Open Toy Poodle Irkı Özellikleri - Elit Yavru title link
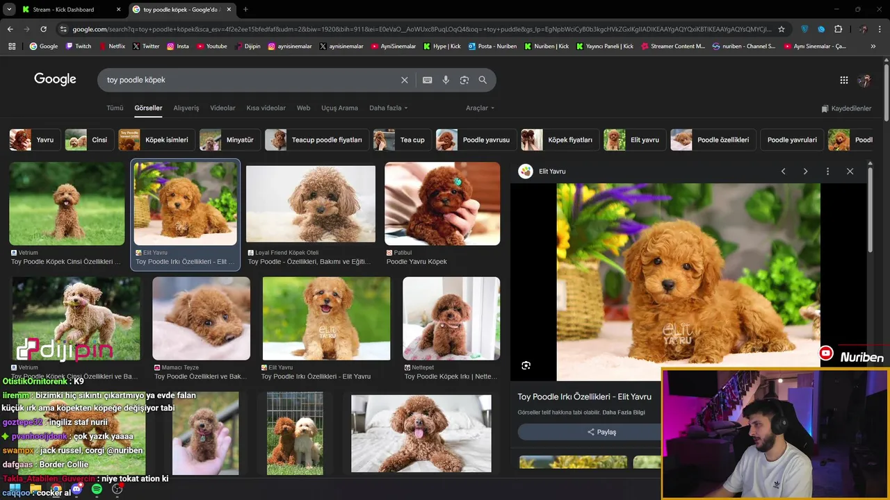 click(584, 397)
